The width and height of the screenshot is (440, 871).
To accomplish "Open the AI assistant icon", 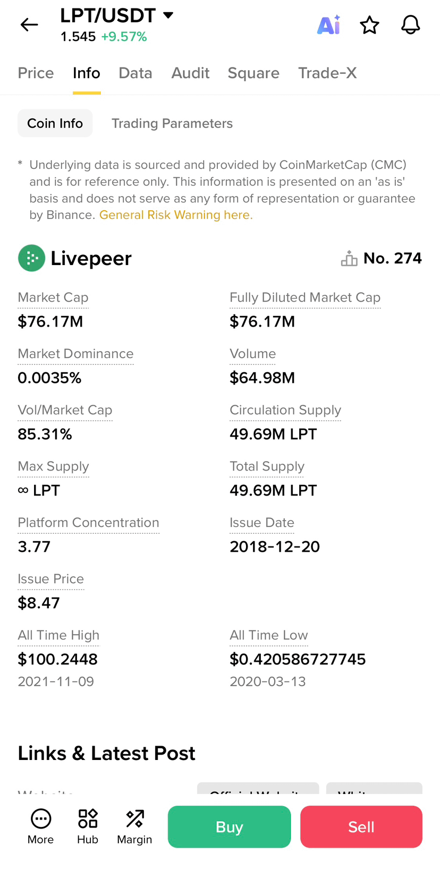I will pyautogui.click(x=329, y=24).
